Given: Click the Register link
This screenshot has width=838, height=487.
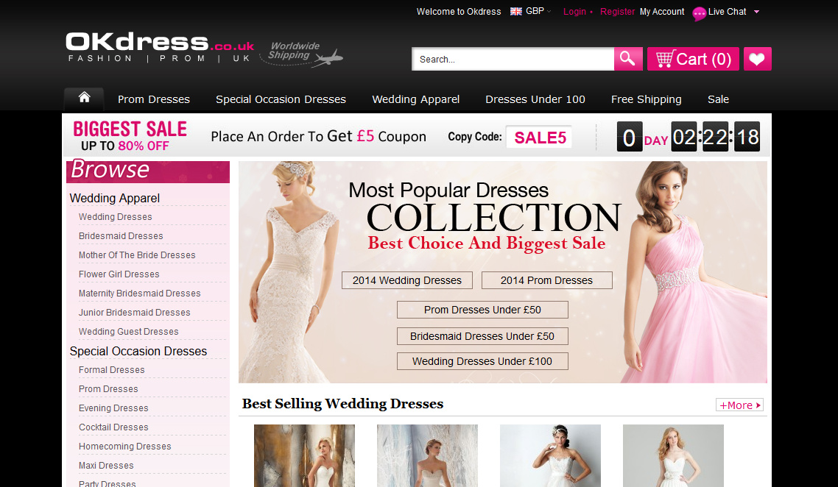Looking at the screenshot, I should click(x=617, y=12).
